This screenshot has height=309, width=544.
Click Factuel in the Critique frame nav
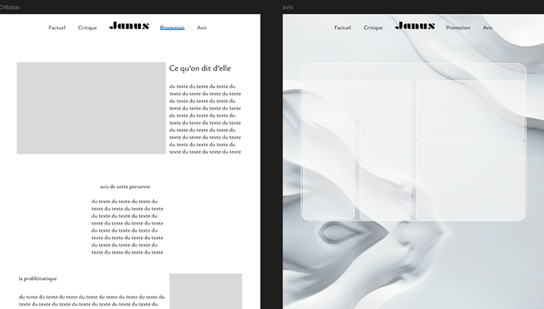(x=57, y=27)
